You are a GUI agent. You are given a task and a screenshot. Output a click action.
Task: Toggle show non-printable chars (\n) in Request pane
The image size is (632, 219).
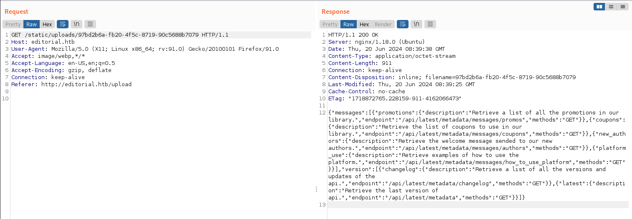coord(76,24)
